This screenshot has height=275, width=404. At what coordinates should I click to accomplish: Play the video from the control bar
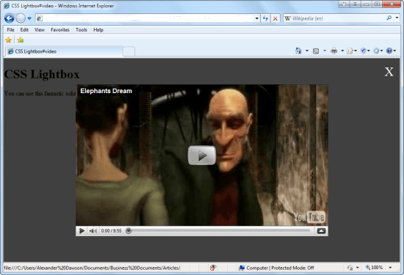(82, 231)
